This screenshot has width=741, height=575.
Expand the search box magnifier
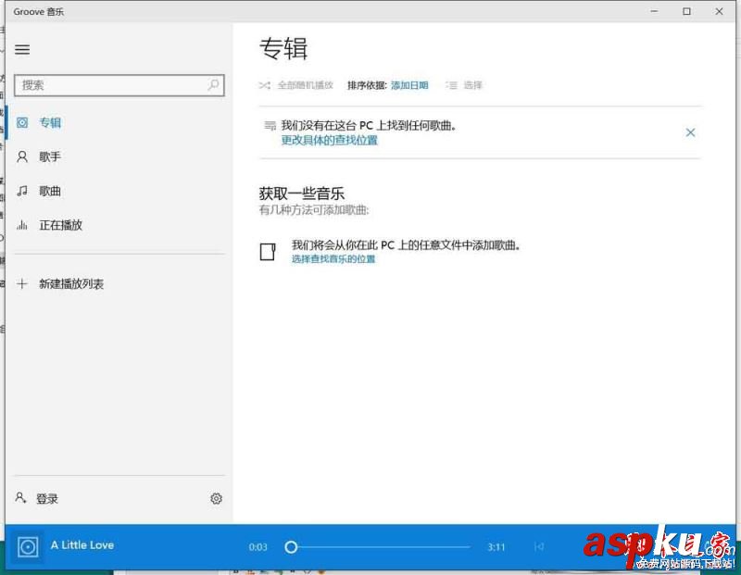(214, 84)
